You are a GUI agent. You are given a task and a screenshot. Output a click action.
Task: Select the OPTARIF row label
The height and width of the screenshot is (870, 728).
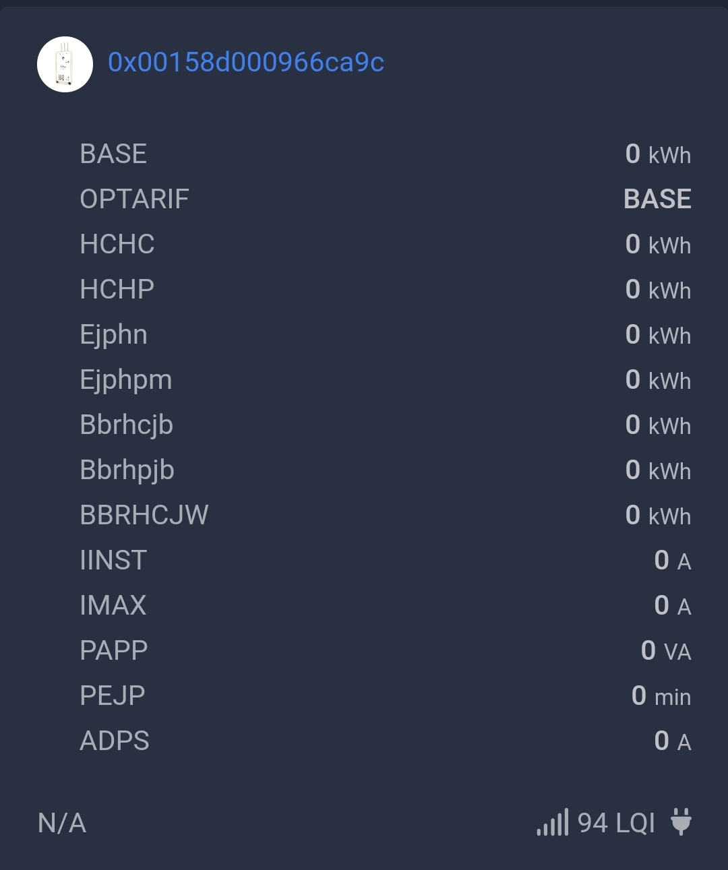coord(134,199)
